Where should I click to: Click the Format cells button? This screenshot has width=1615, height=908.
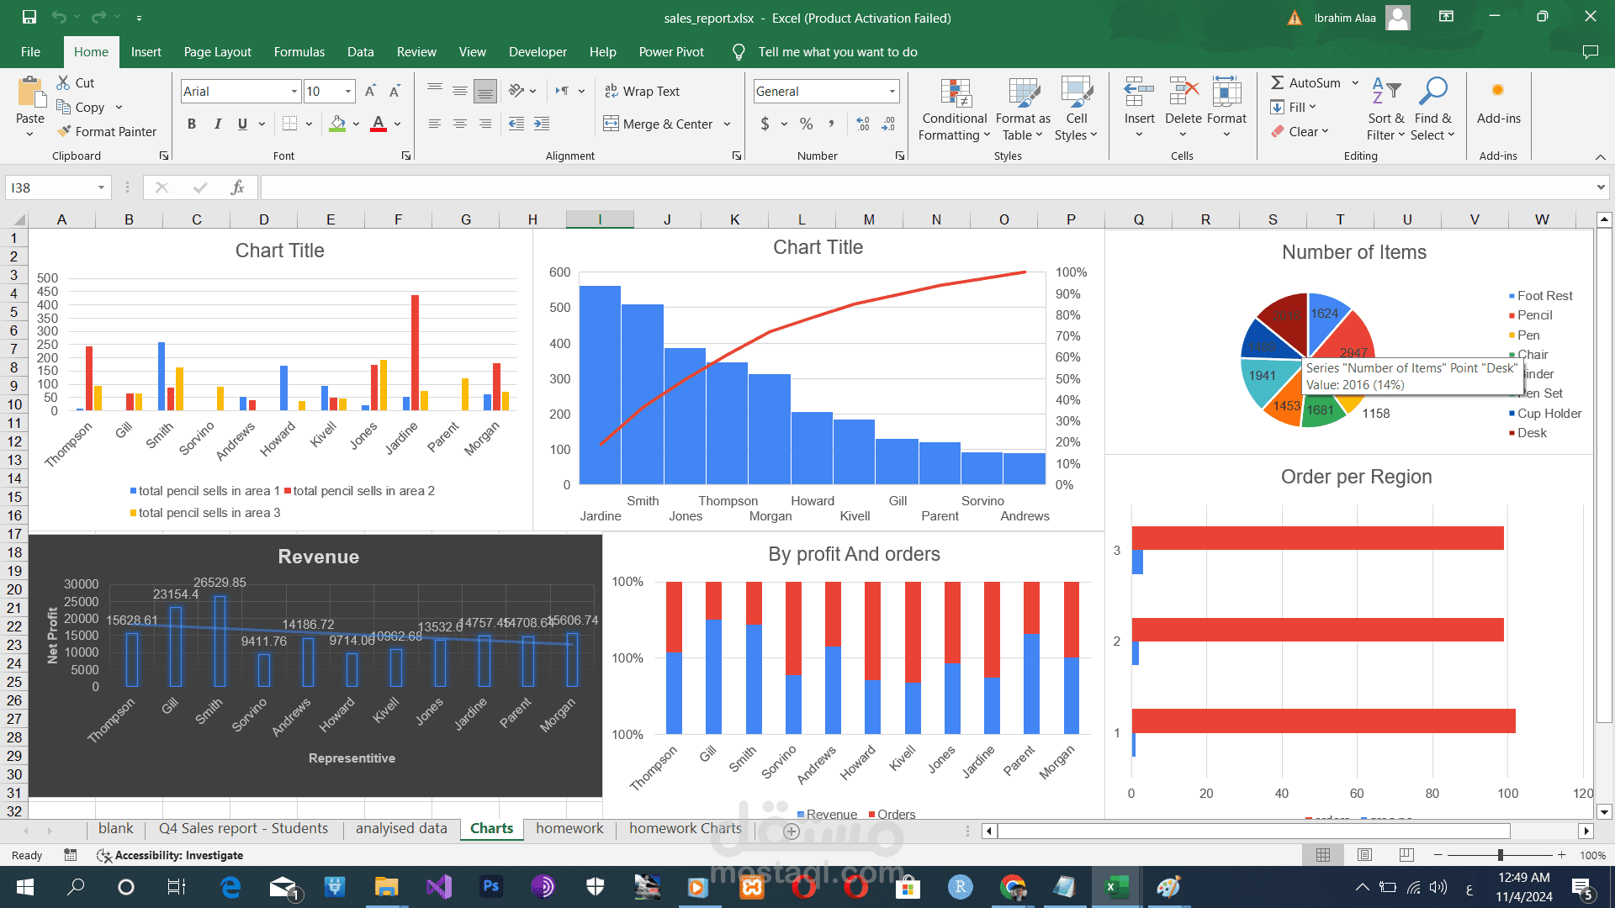point(1226,109)
